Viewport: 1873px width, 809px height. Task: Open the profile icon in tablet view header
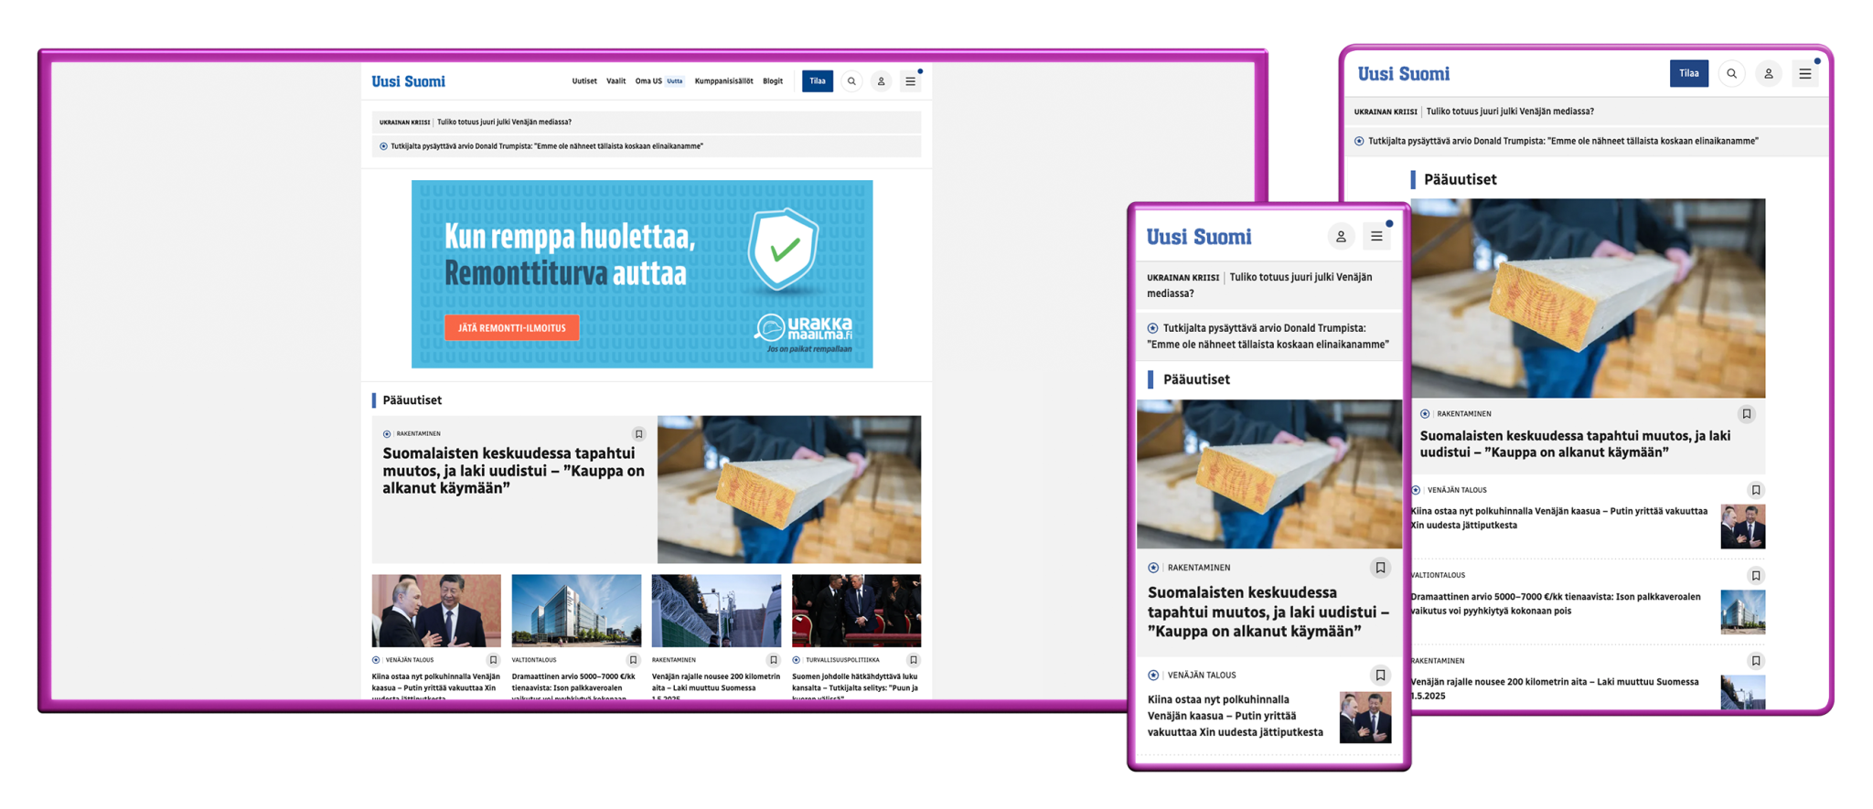coord(1768,74)
